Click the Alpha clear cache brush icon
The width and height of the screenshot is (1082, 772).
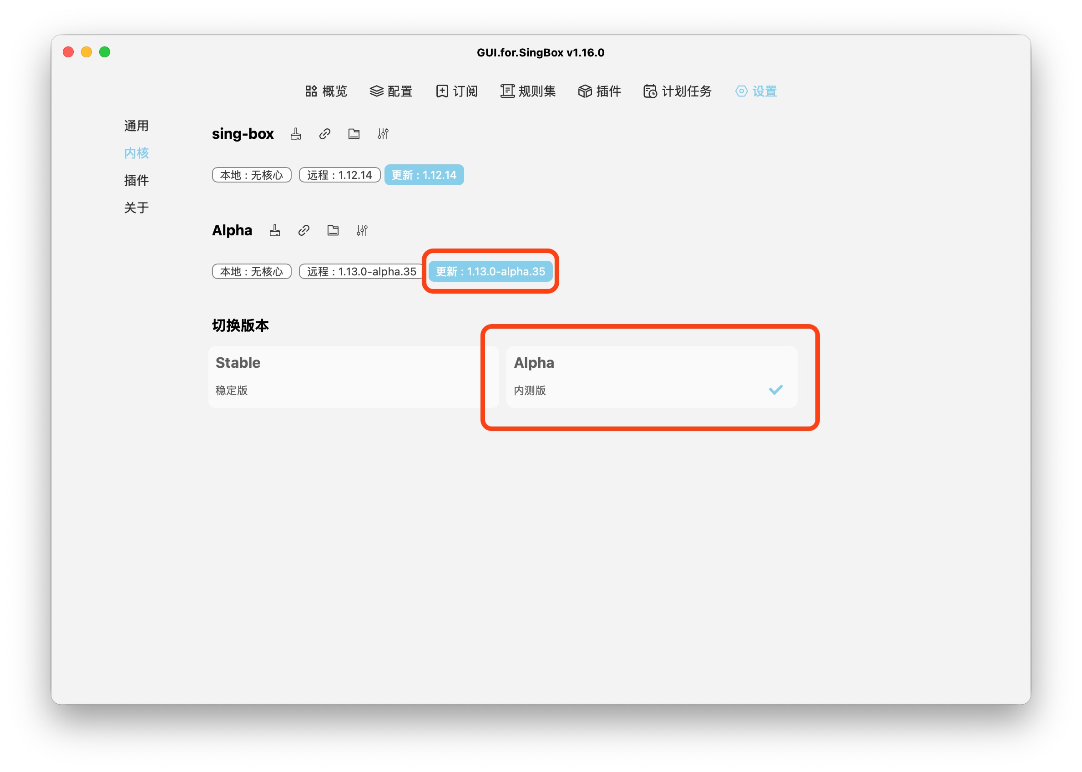click(275, 231)
